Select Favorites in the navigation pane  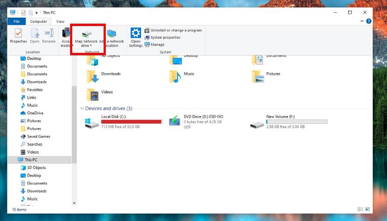[31, 90]
